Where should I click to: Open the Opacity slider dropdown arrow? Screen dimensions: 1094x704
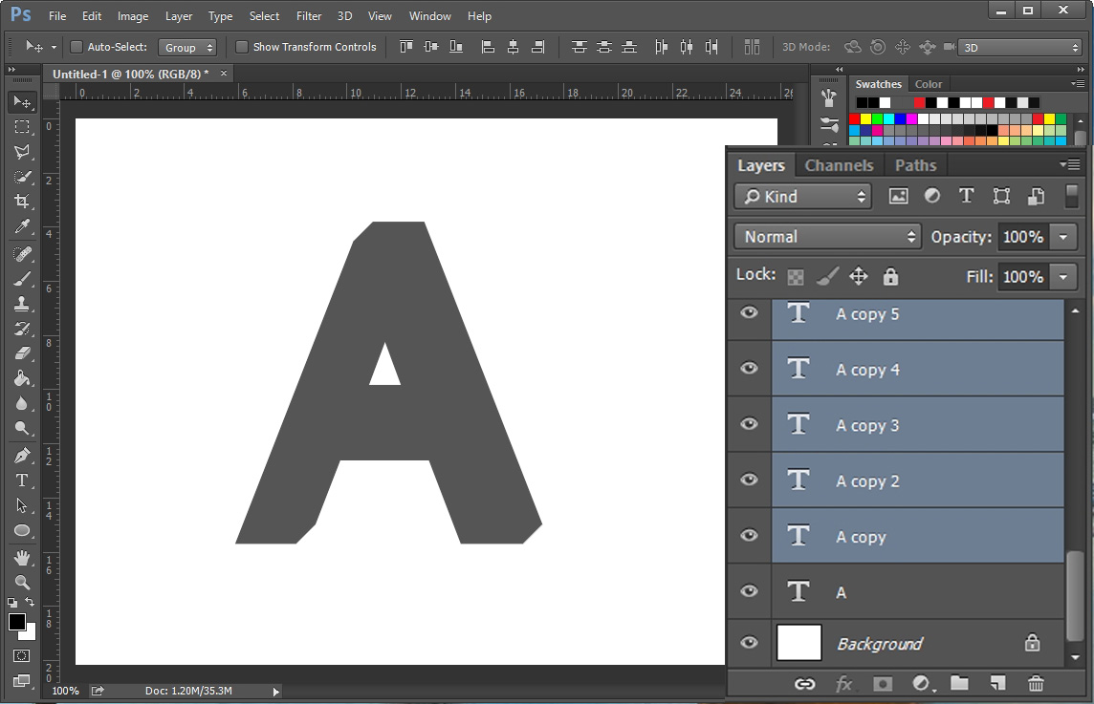click(1063, 237)
